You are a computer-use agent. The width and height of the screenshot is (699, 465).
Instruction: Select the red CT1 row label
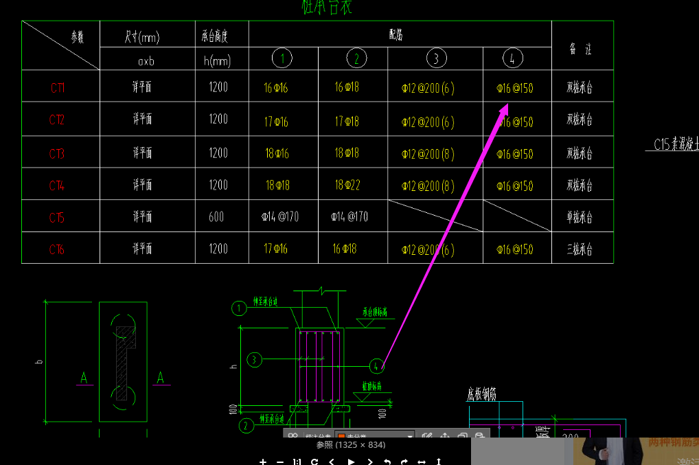coord(58,87)
